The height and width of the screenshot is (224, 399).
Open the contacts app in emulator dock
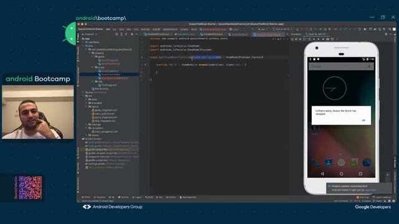pyautogui.click(x=329, y=162)
